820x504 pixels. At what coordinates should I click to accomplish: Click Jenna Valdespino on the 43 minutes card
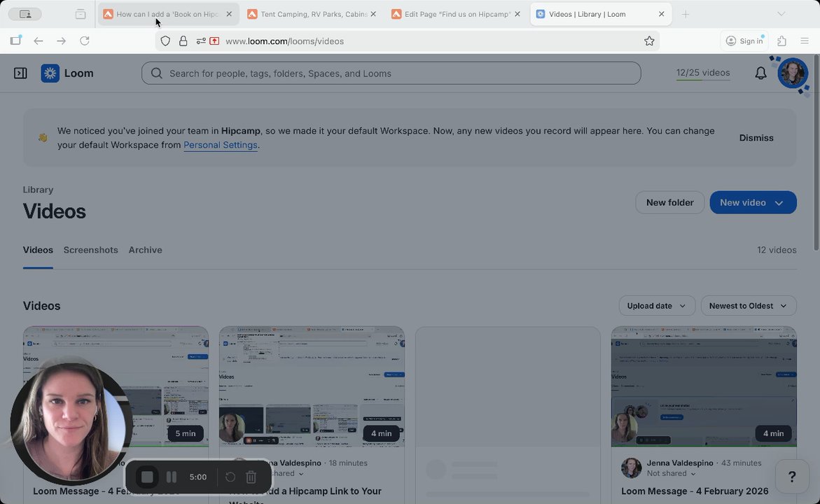680,463
